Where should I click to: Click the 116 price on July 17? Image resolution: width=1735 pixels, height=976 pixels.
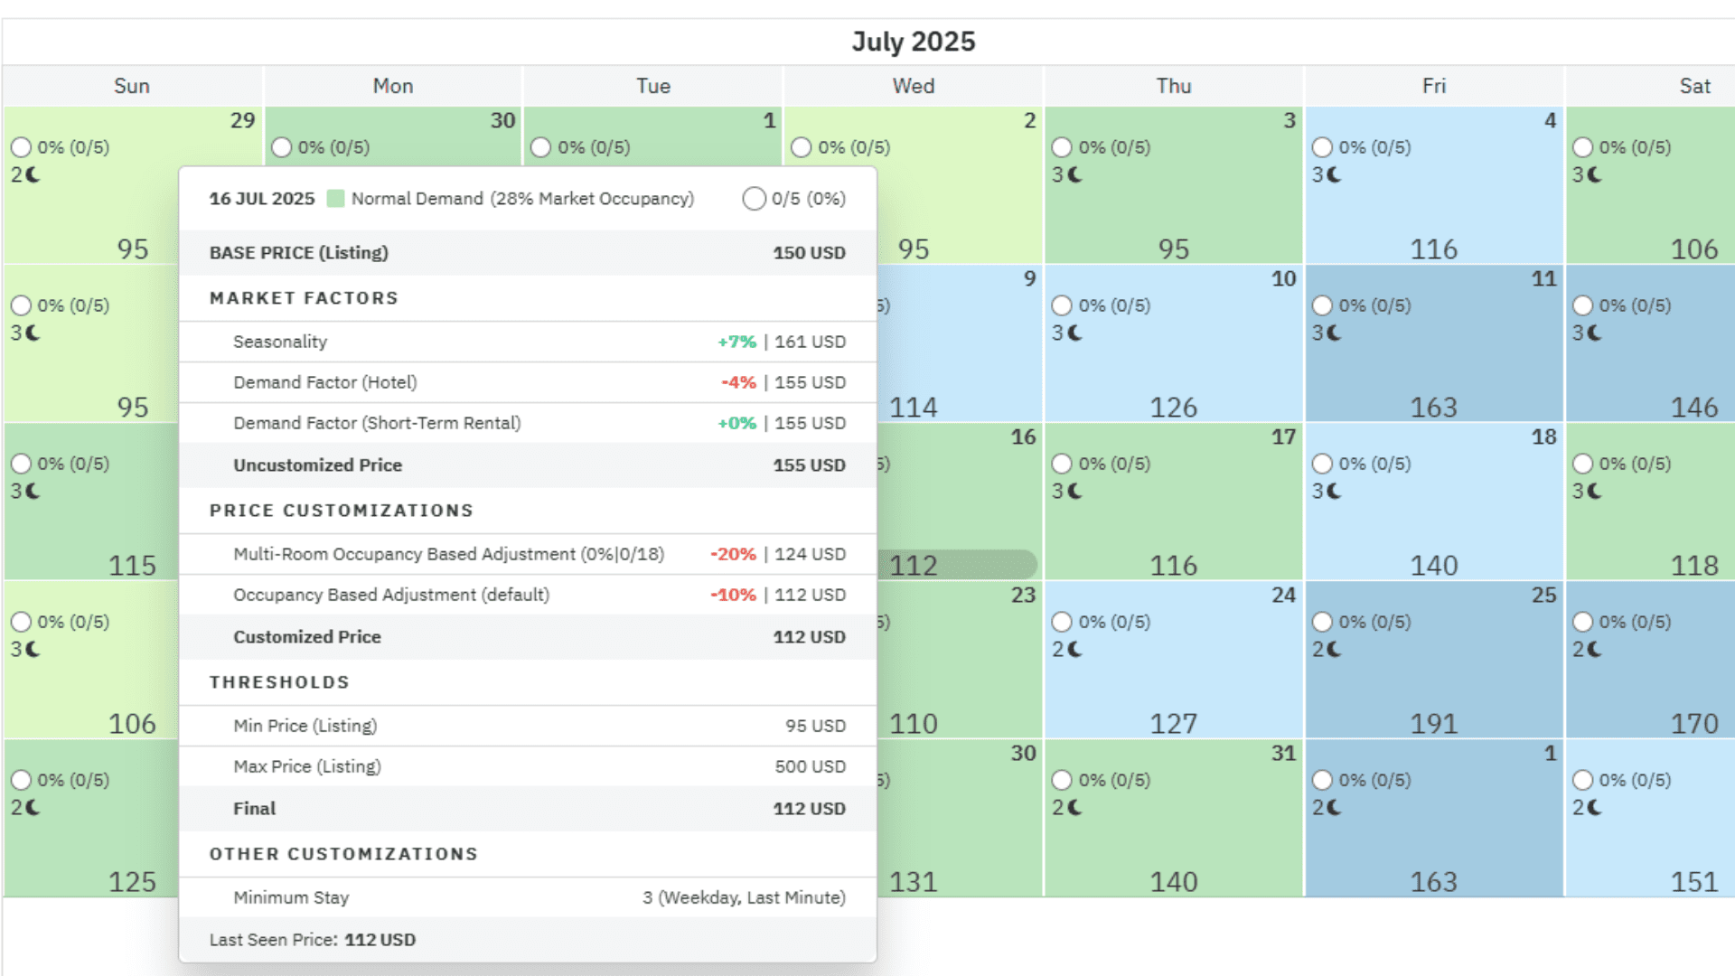[x=1173, y=565]
